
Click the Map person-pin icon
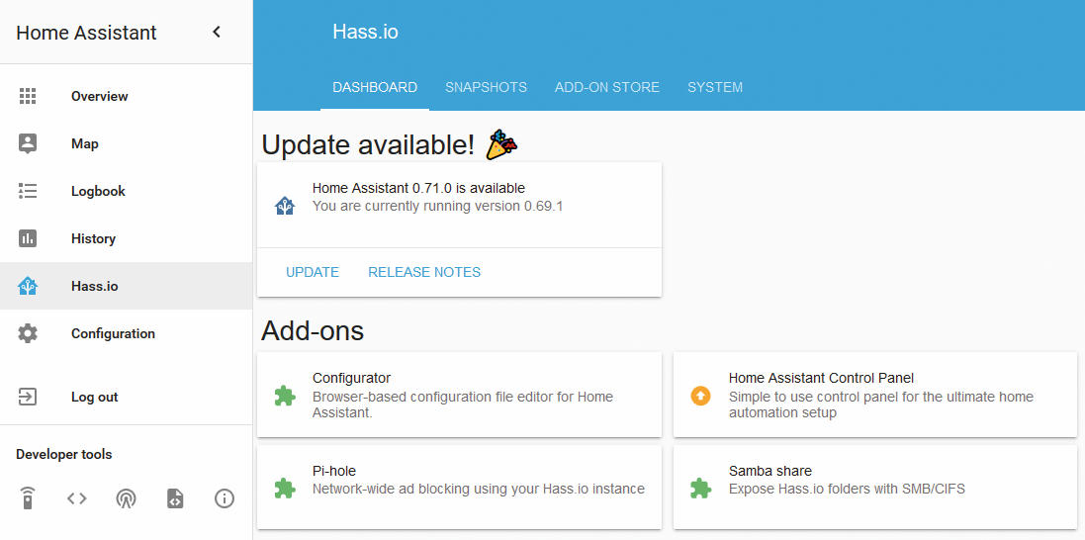28,144
